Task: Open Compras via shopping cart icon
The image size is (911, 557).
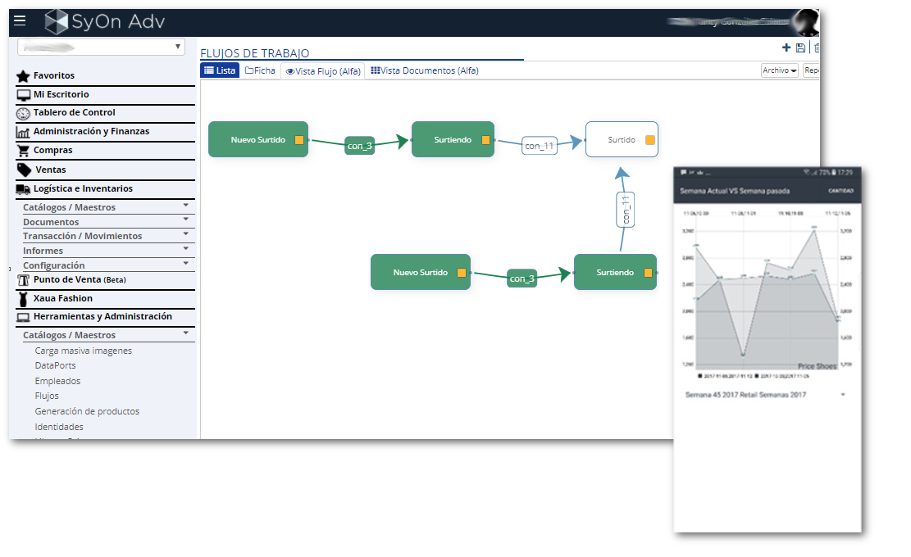Action: (x=23, y=151)
